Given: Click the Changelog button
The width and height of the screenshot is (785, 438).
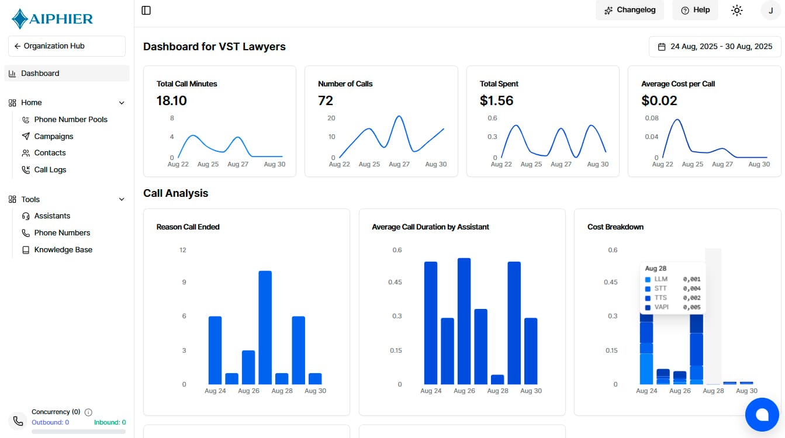Looking at the screenshot, I should click(630, 10).
